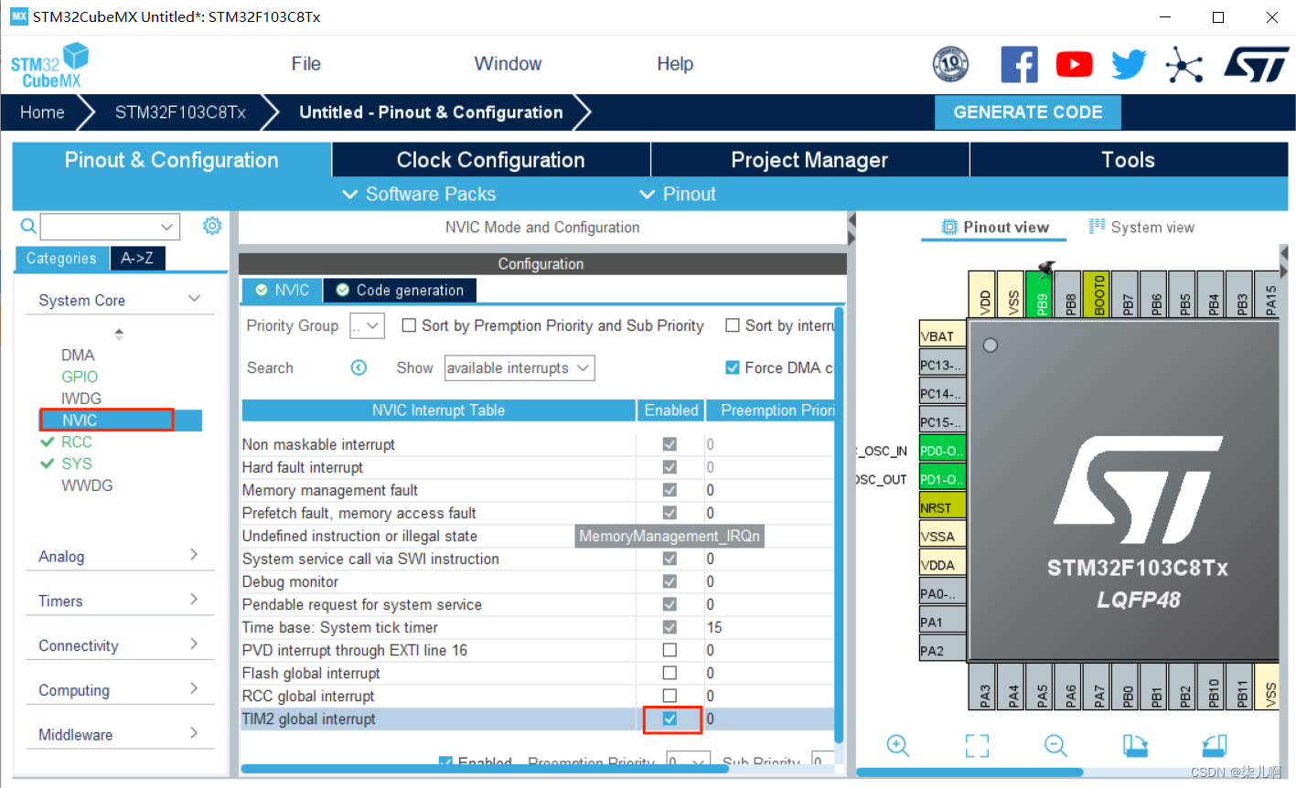Open the Pinout dropdown menu
Viewport: 1296px width, 788px height.
point(678,194)
